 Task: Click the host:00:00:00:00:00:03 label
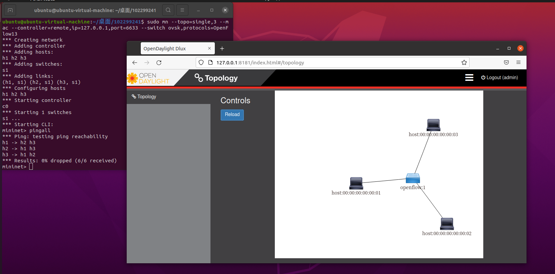(x=433, y=134)
